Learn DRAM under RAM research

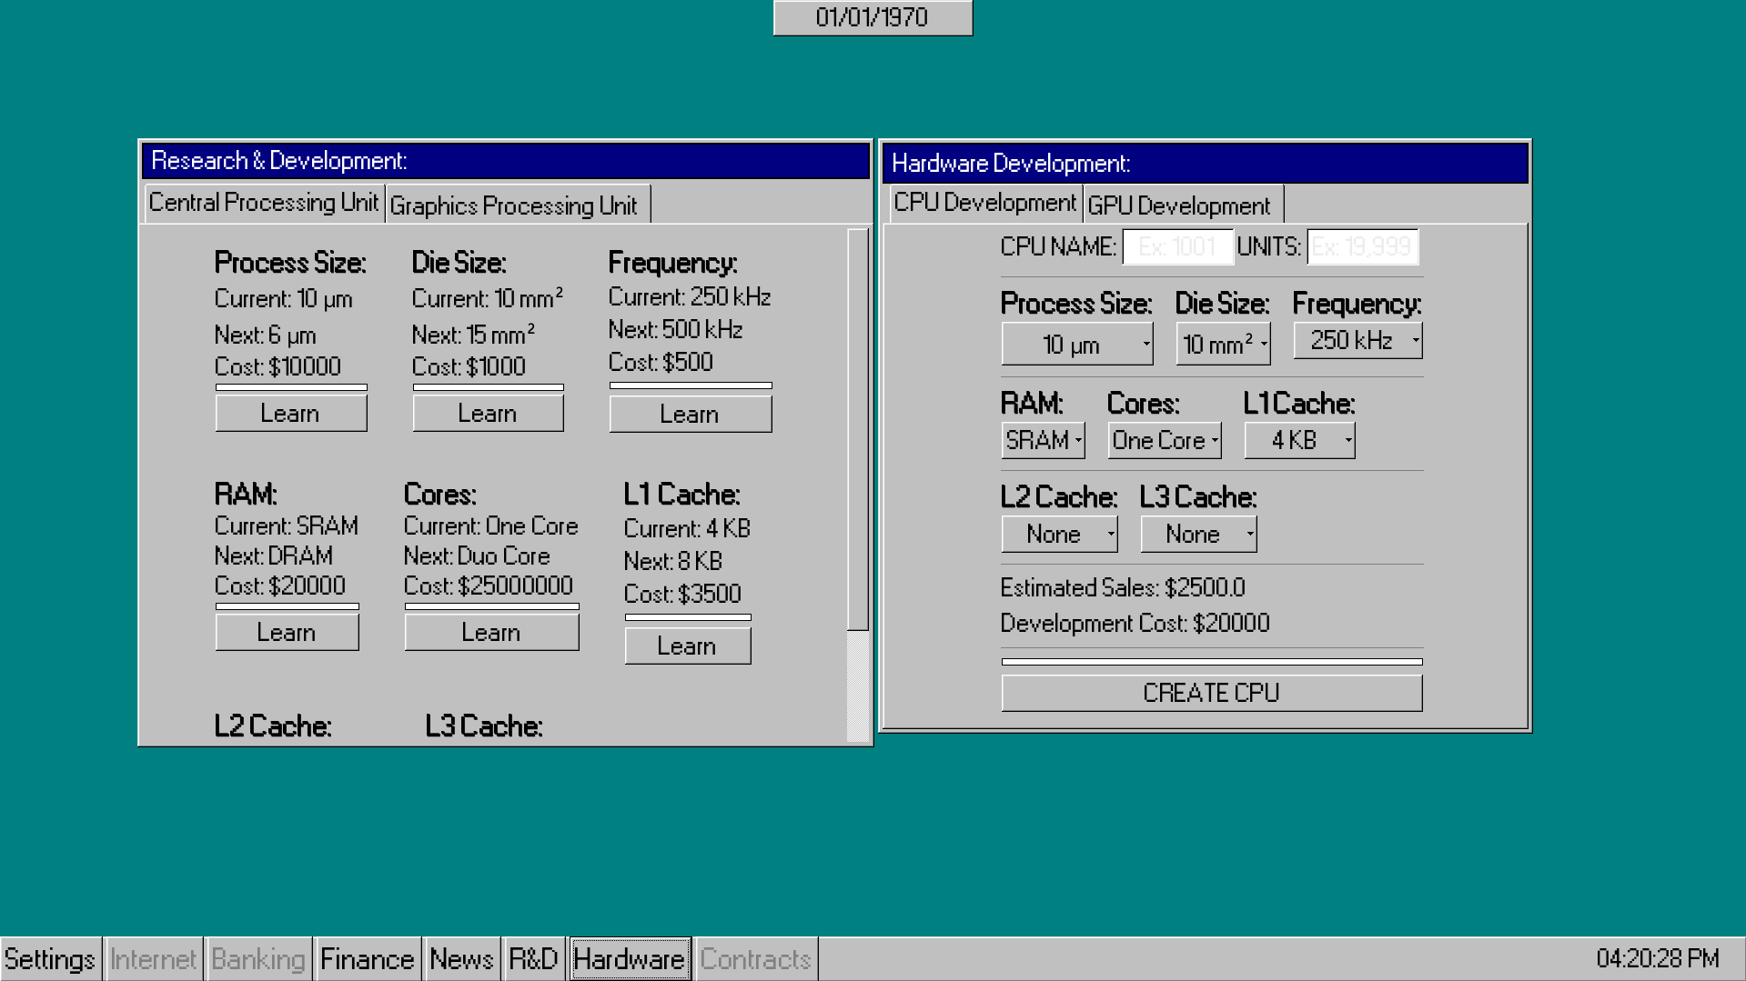pyautogui.click(x=287, y=633)
